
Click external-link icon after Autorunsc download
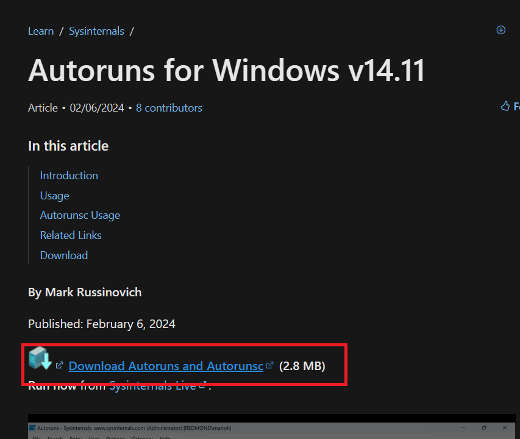coord(269,365)
